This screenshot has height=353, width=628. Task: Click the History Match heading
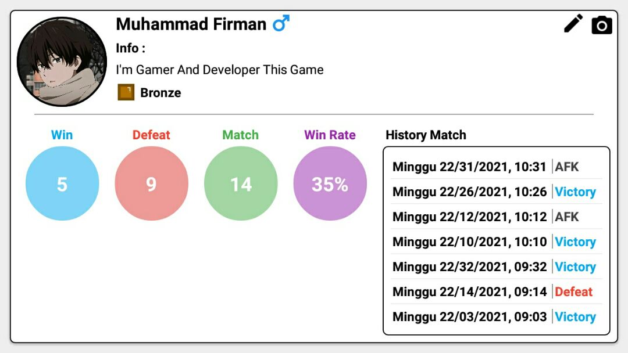click(x=426, y=135)
